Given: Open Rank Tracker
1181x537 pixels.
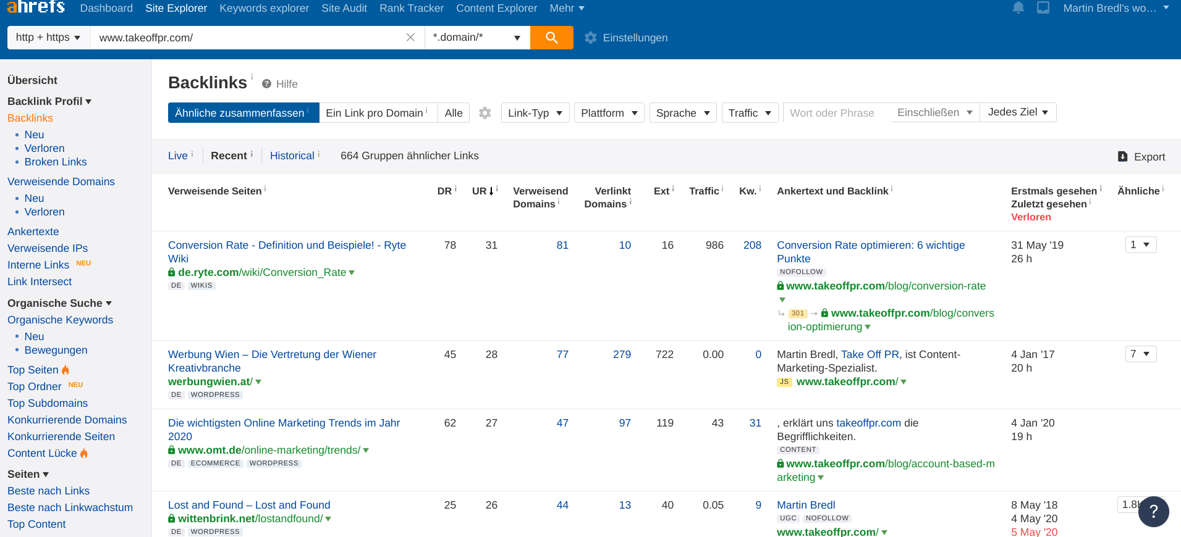Looking at the screenshot, I should (412, 8).
